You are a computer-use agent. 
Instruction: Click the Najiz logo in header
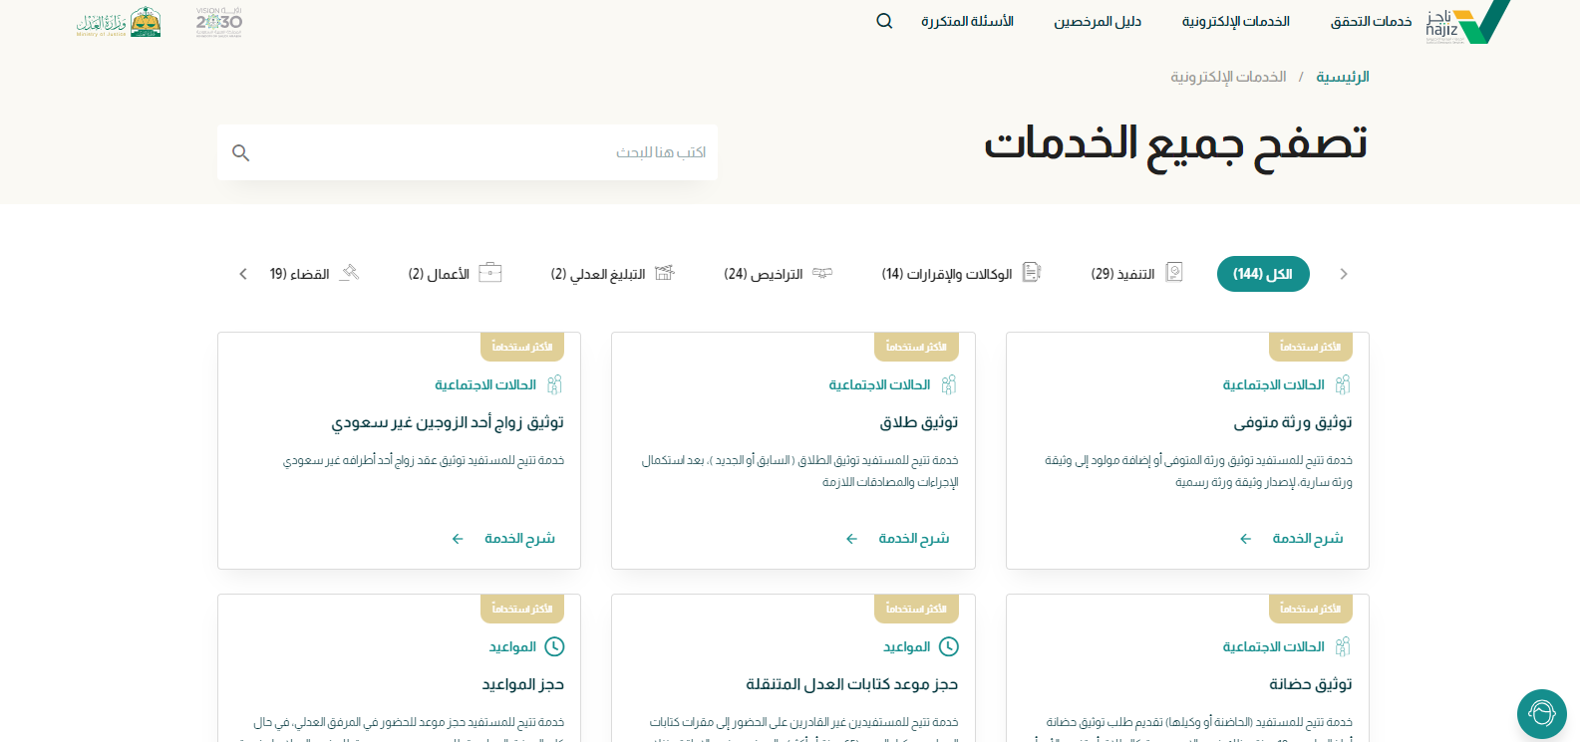pyautogui.click(x=1467, y=22)
